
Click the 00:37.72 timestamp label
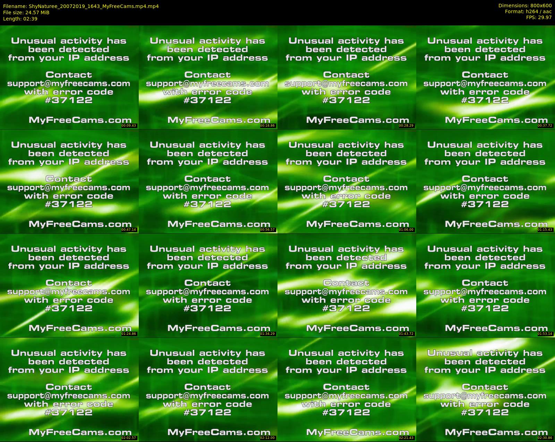point(545,126)
